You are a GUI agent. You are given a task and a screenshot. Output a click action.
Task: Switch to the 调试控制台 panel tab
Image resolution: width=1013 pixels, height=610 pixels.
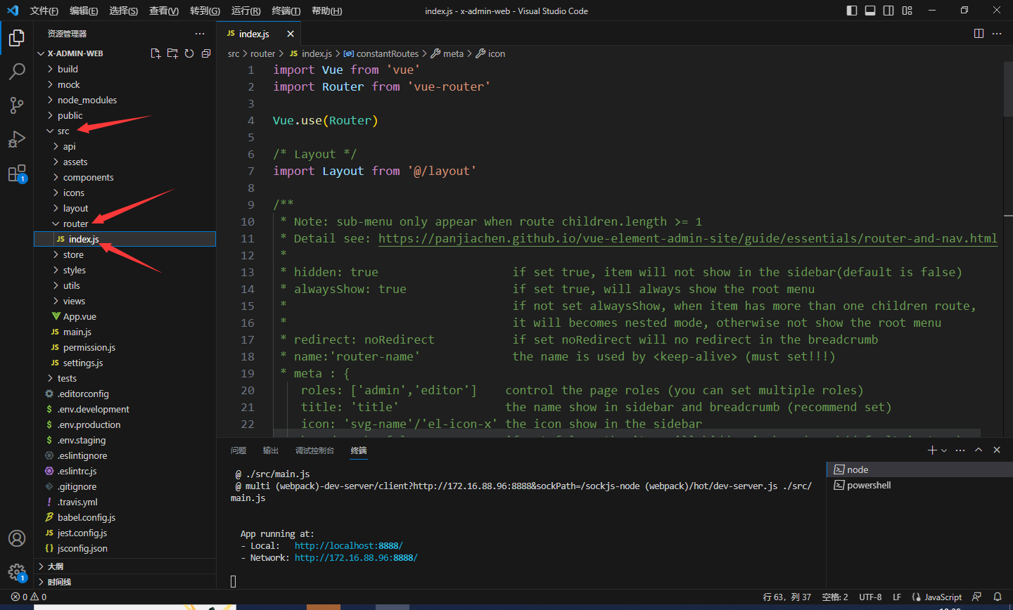[314, 450]
